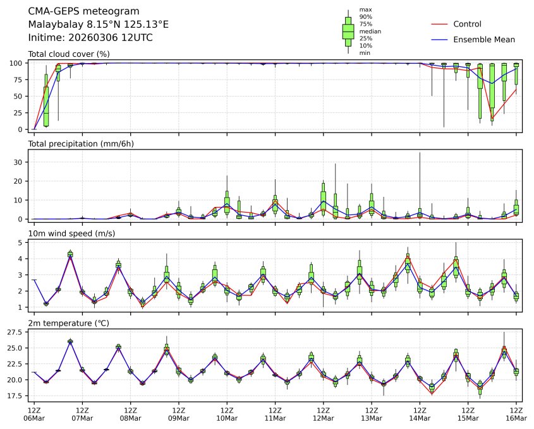The height and width of the screenshot is (429, 534).
Task: Click the "Initime: 20260306 12UTC" text
Action: point(90,38)
